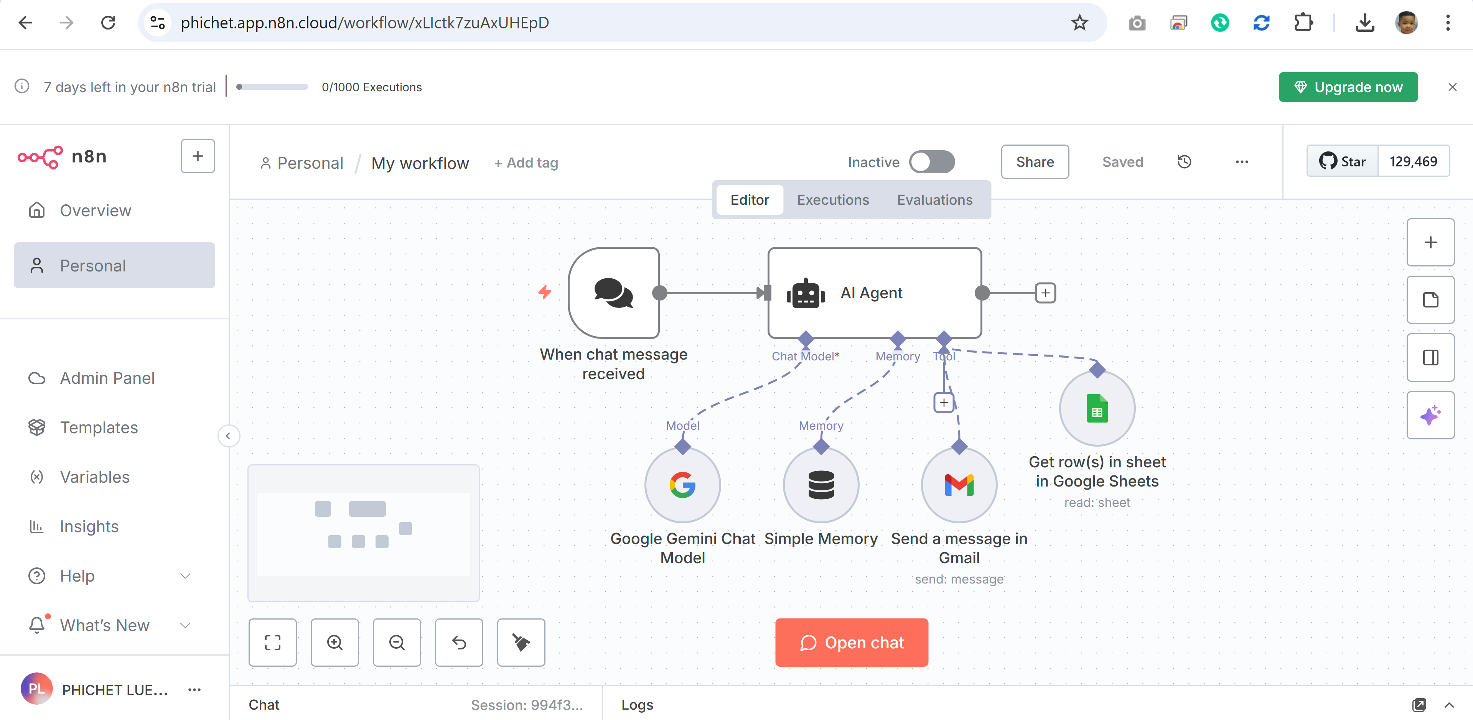The width and height of the screenshot is (1473, 720).
Task: Pop out the logs panel
Action: coord(1419,705)
